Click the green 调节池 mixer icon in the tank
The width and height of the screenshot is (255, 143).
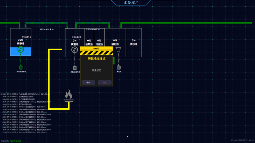[x=21, y=49]
